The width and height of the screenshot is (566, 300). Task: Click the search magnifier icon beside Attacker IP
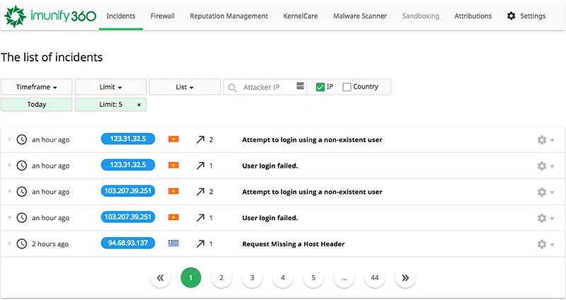pyautogui.click(x=232, y=87)
